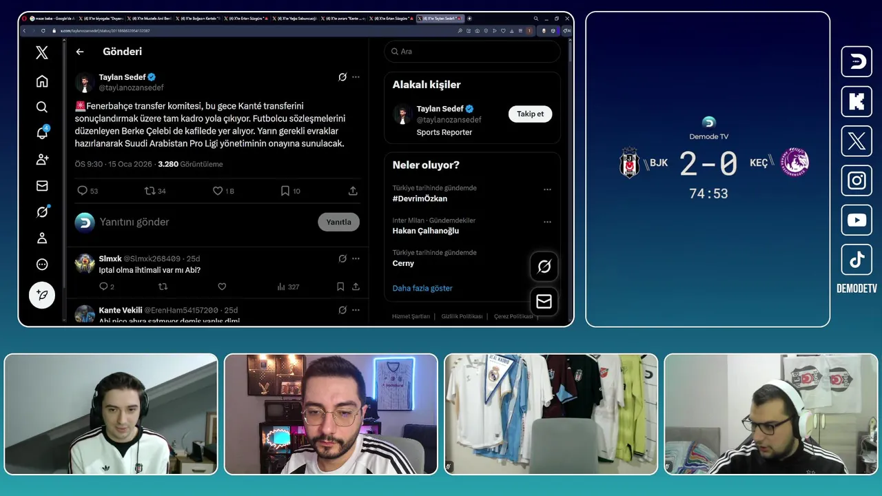
Task: Like the post with 1 B likes
Action: [x=223, y=191]
